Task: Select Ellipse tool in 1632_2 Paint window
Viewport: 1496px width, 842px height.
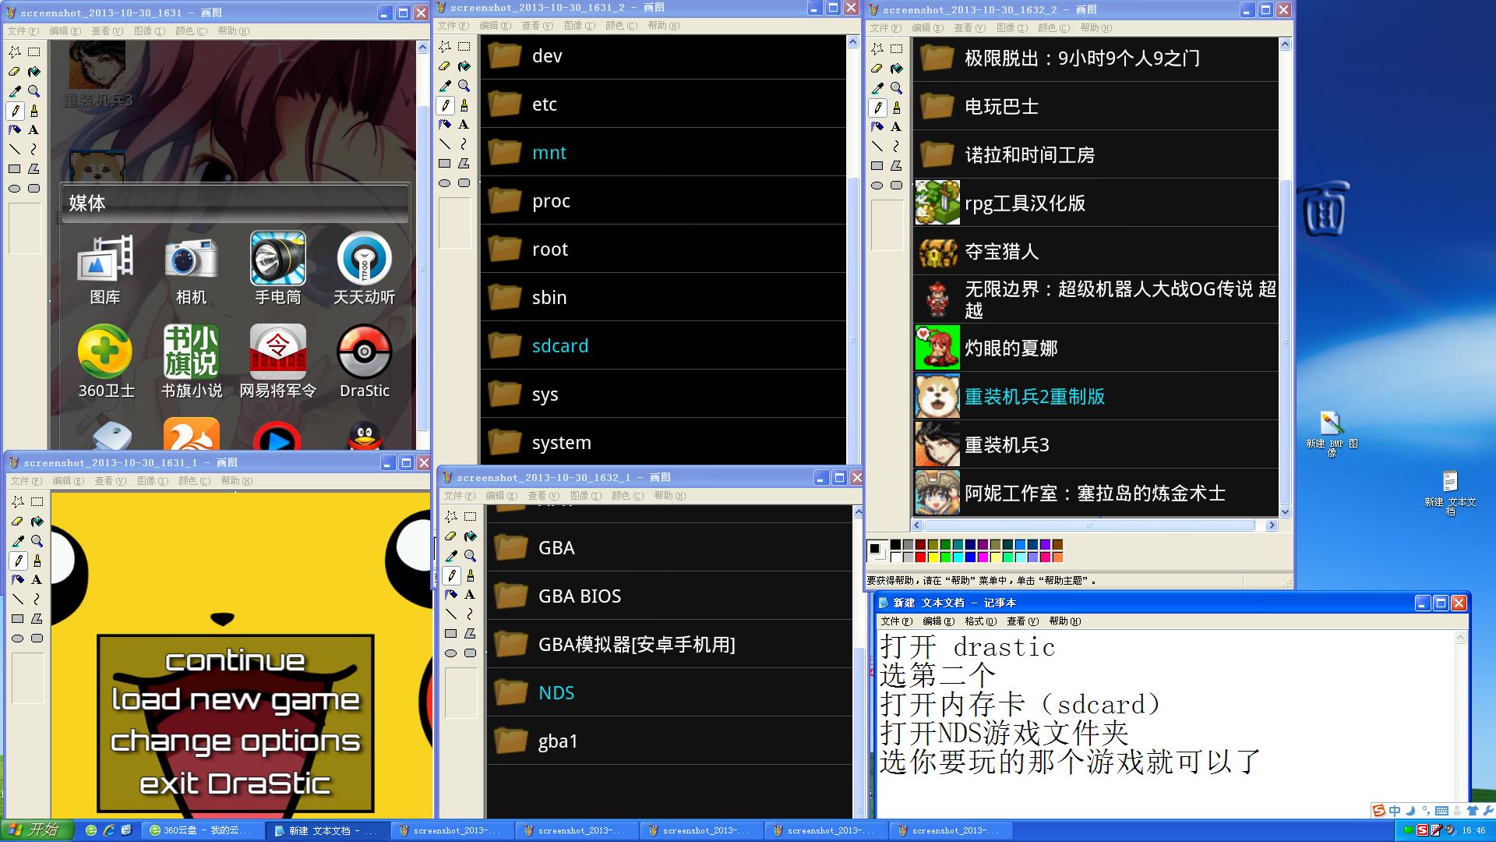Action: click(x=877, y=185)
